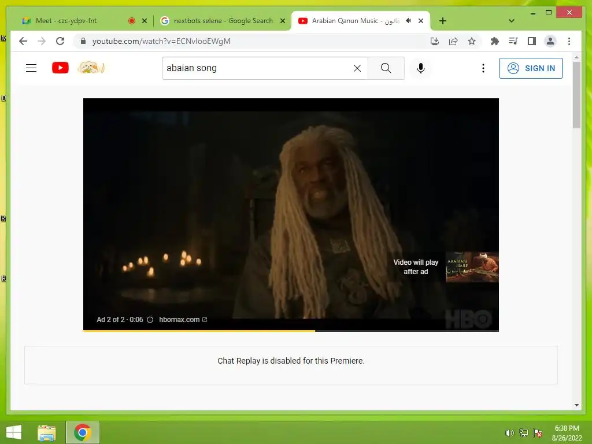
Task: Click SIGN IN button
Action: (531, 68)
